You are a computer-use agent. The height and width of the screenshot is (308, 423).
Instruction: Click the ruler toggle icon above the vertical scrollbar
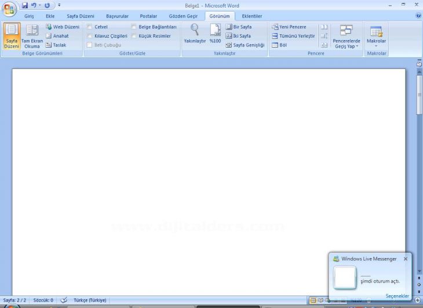coord(419,64)
